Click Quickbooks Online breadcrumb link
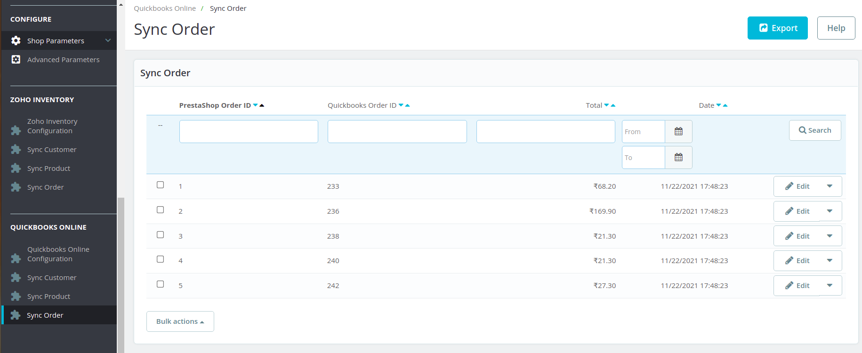 (x=165, y=8)
